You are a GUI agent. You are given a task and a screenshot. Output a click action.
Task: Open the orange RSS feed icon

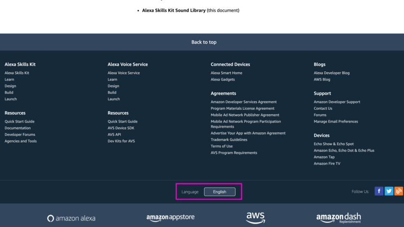point(399,191)
